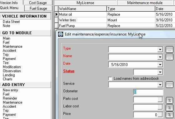Click the VEHICLE INFORMATION section header

[x=25, y=16]
